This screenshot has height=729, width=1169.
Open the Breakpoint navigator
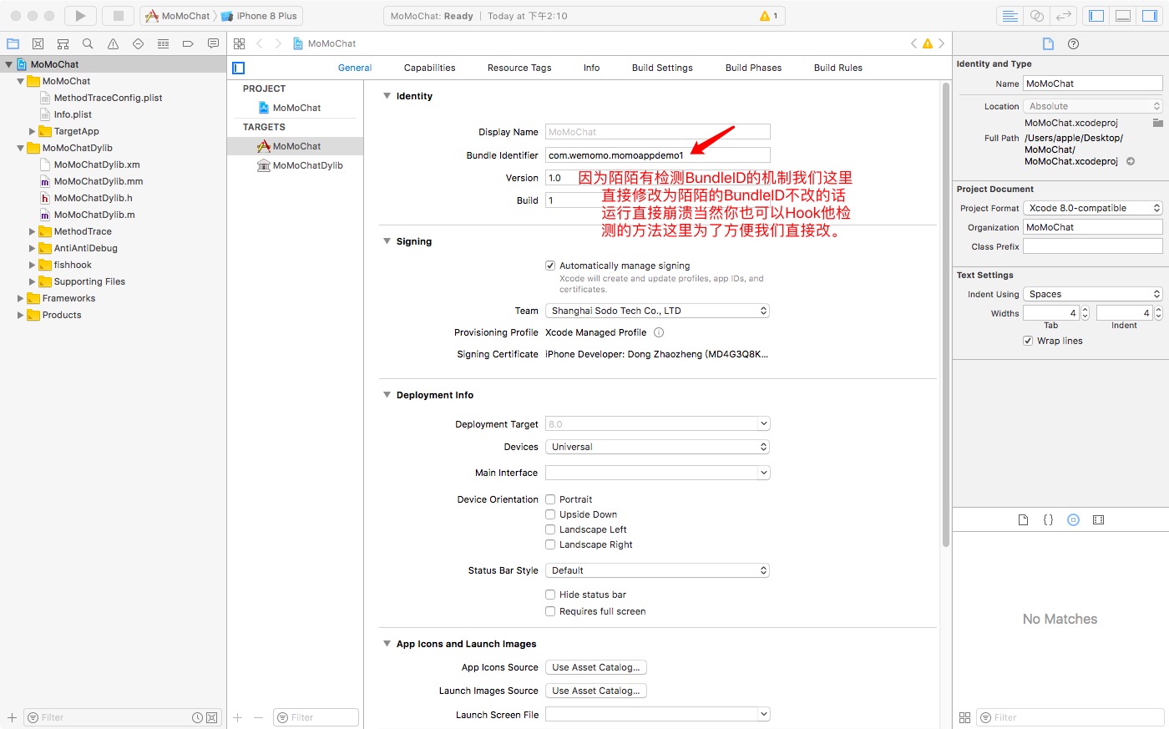click(188, 43)
